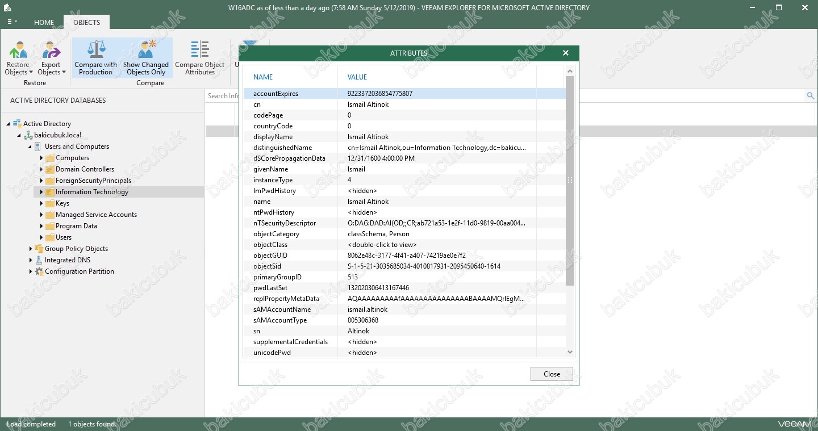
Task: Select the objectClass attribute row
Action: click(x=404, y=245)
